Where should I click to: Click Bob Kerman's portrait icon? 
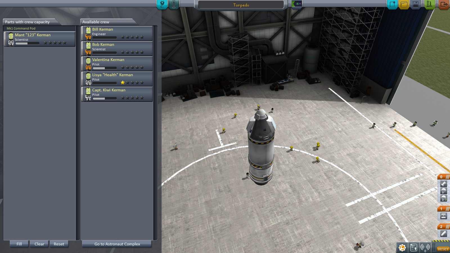[x=88, y=49]
